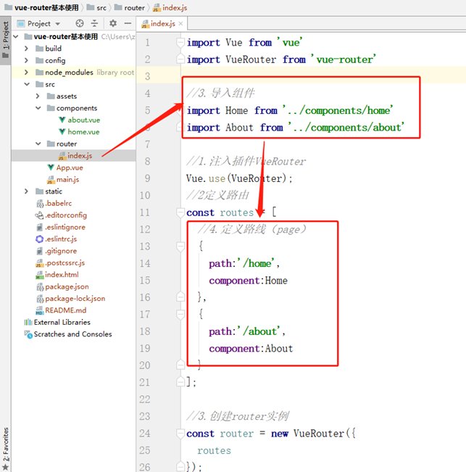The height and width of the screenshot is (472, 466).
Task: Collapse the components folder
Action: pyautogui.click(x=38, y=108)
